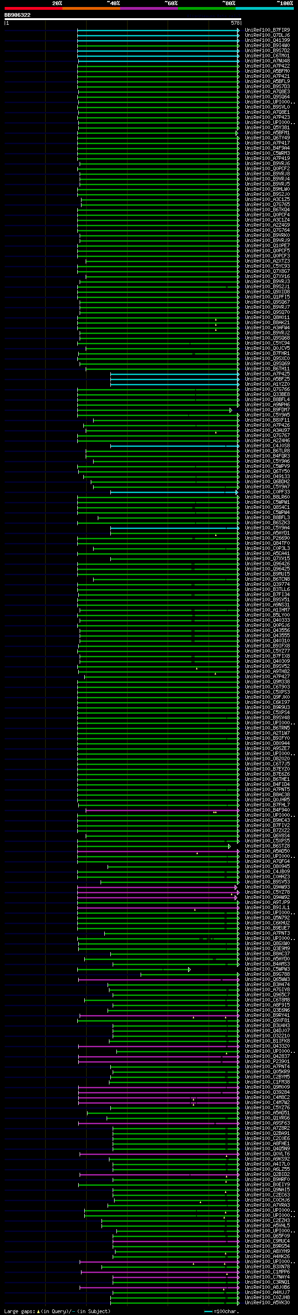Click the cyan ~100% identity legend bar

point(264,8)
